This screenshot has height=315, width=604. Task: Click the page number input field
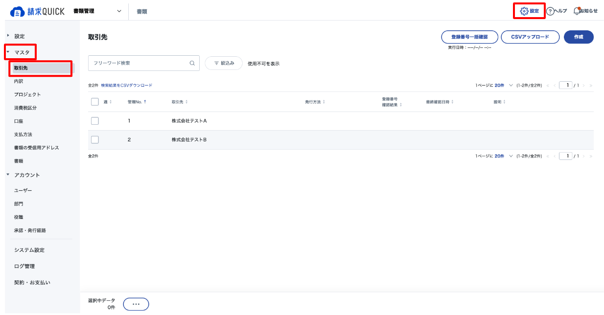click(x=566, y=85)
